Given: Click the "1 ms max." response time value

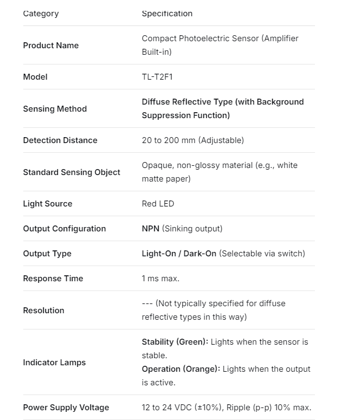Looking at the screenshot, I should [161, 279].
